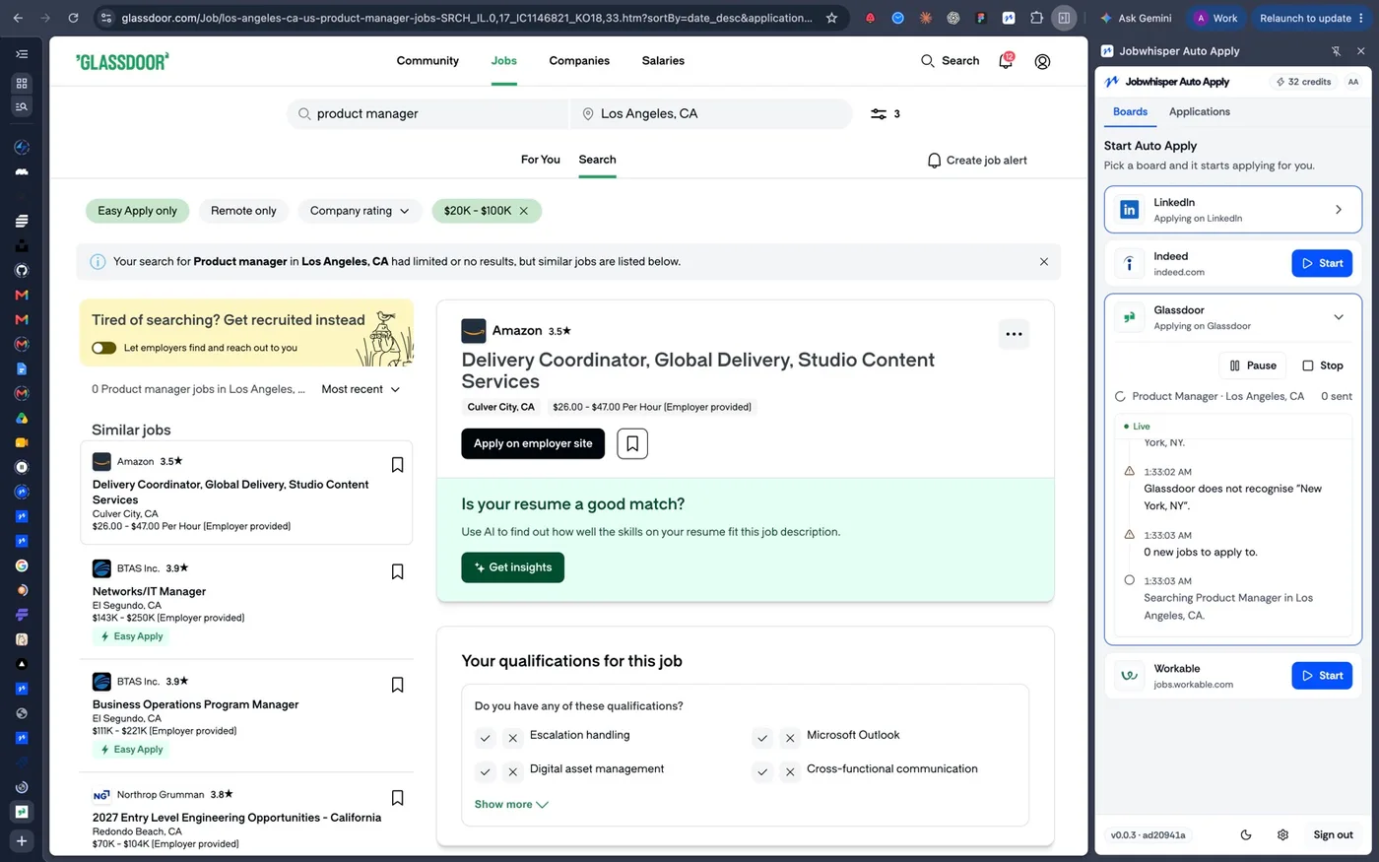This screenshot has height=862, width=1379.
Task: Open the Glassdoor notifications bell
Action: point(1006,60)
